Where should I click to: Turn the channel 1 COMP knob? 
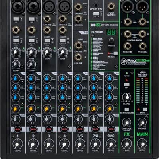(16, 64)
